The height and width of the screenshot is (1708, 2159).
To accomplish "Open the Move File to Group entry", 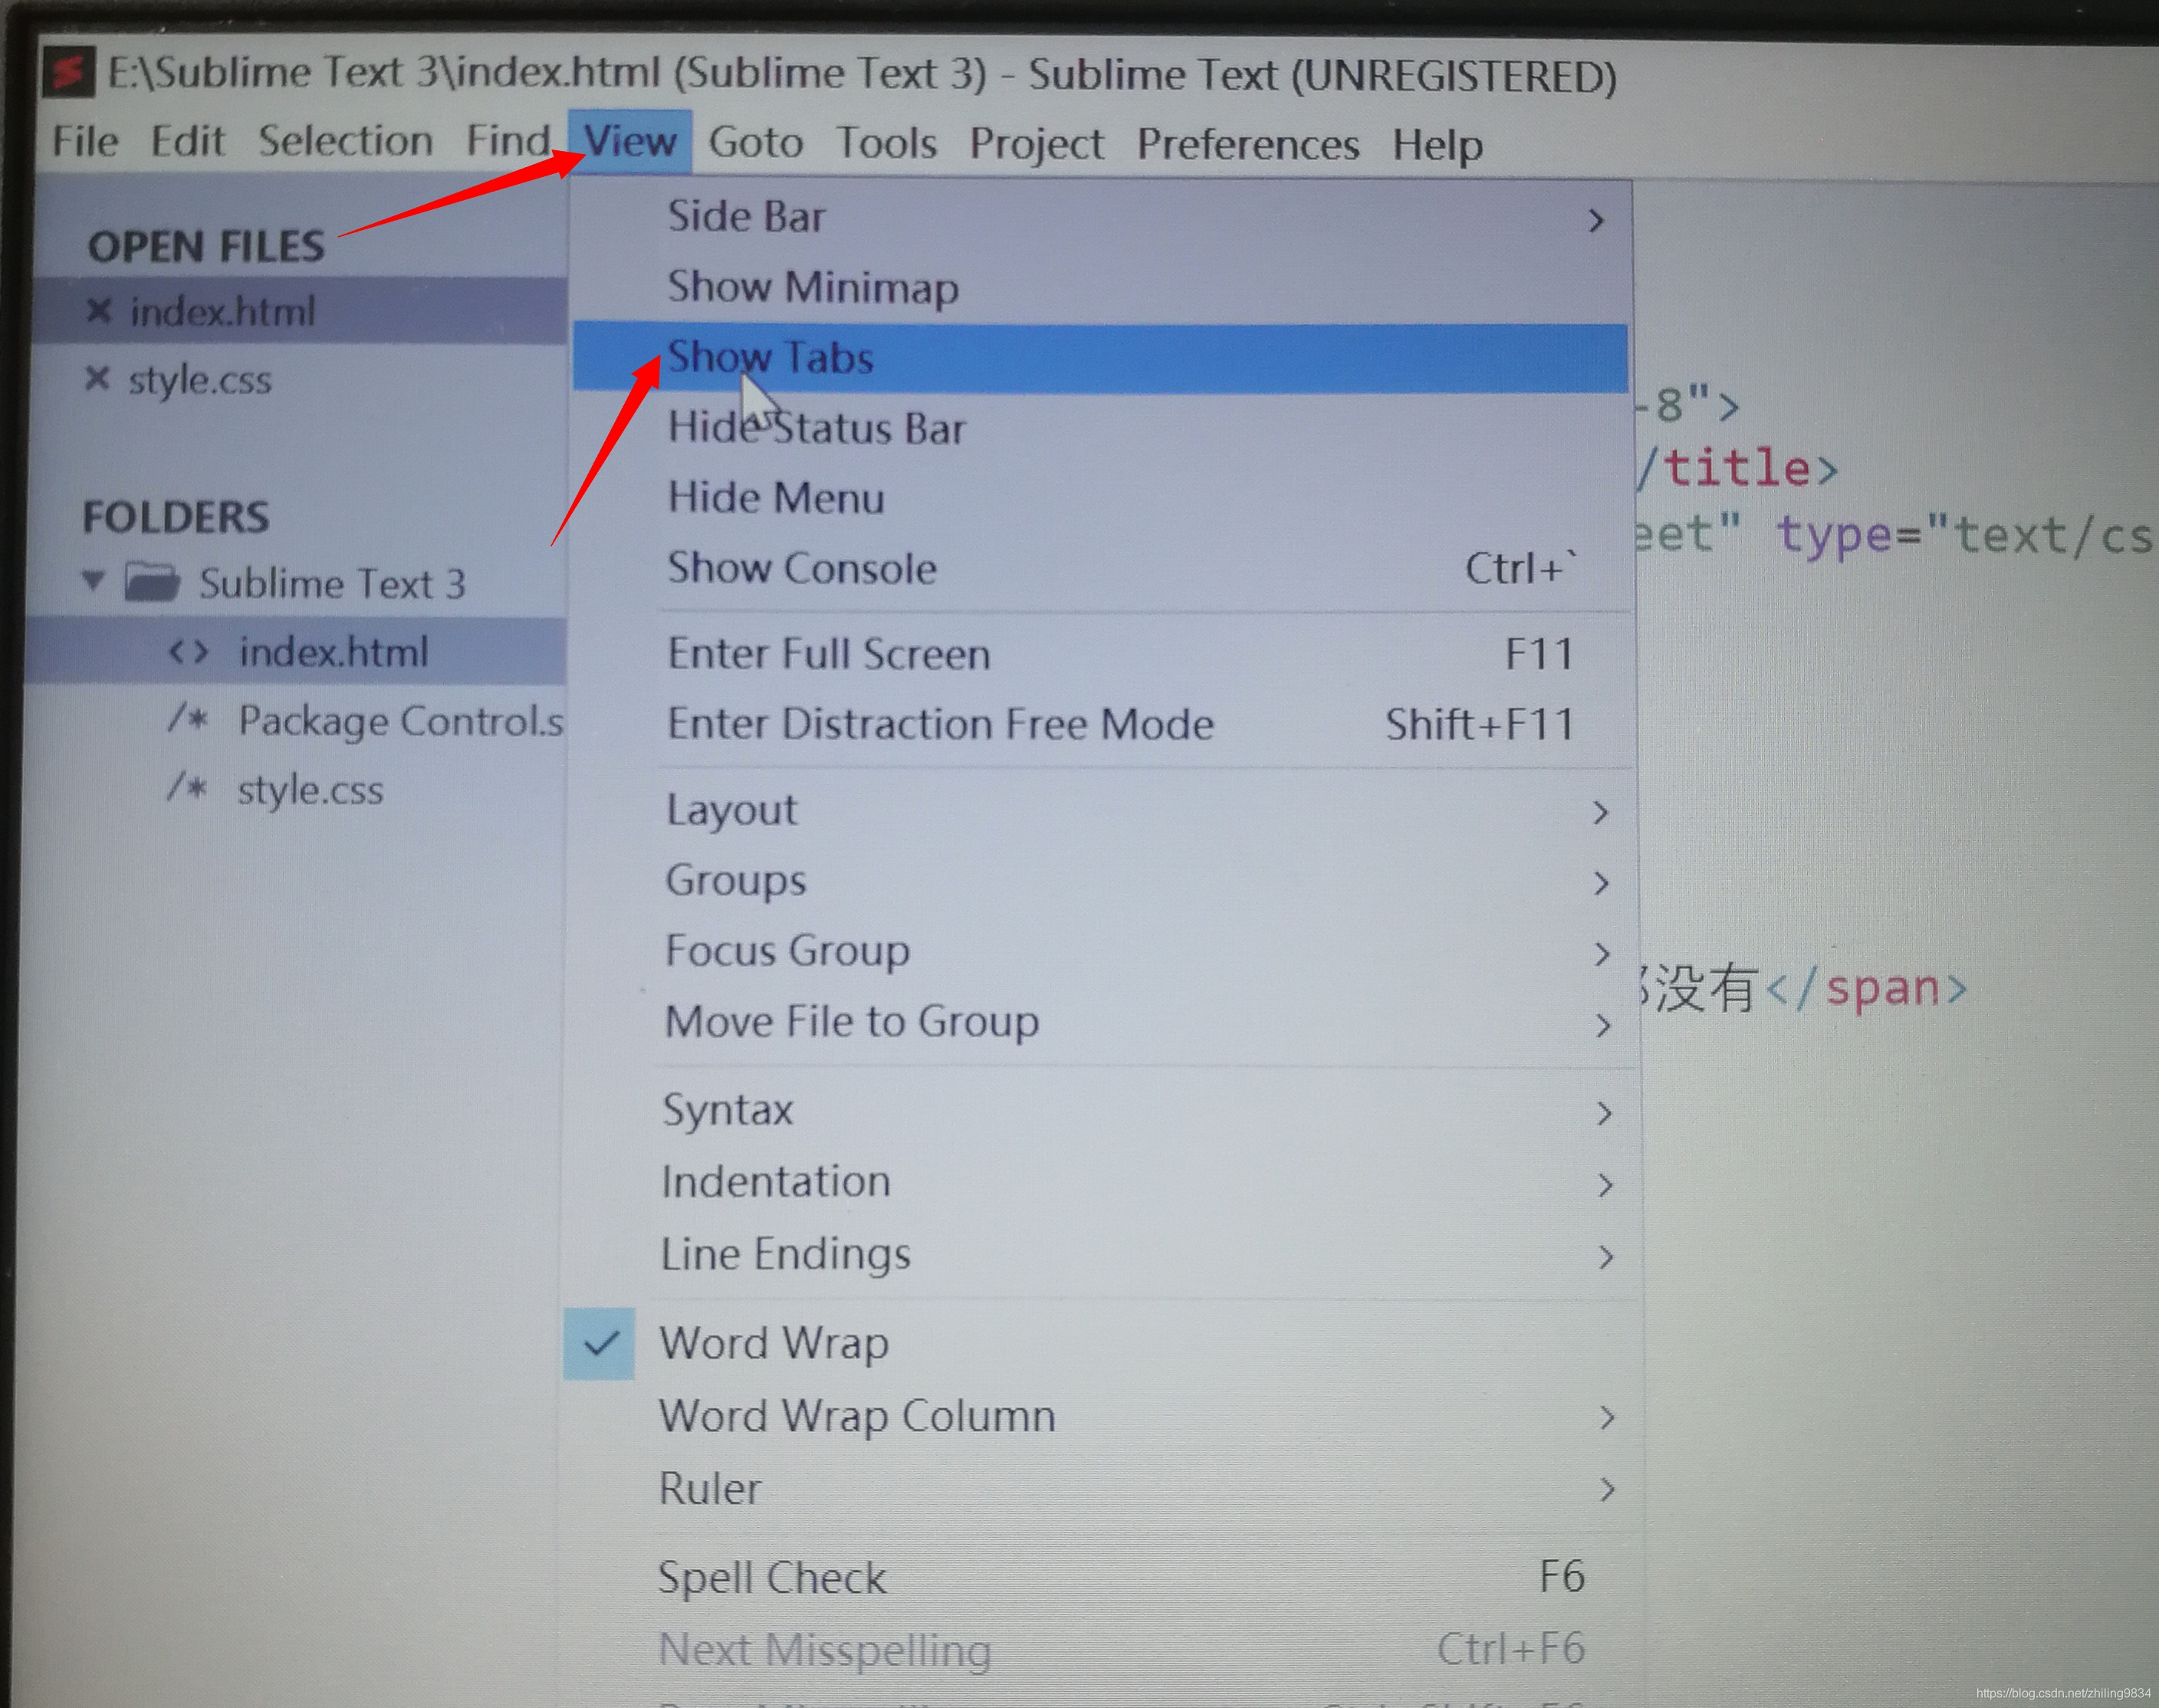I will (1100, 1022).
